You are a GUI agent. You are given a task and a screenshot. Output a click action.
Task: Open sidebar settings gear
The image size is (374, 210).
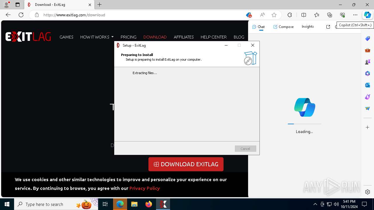tap(368, 192)
